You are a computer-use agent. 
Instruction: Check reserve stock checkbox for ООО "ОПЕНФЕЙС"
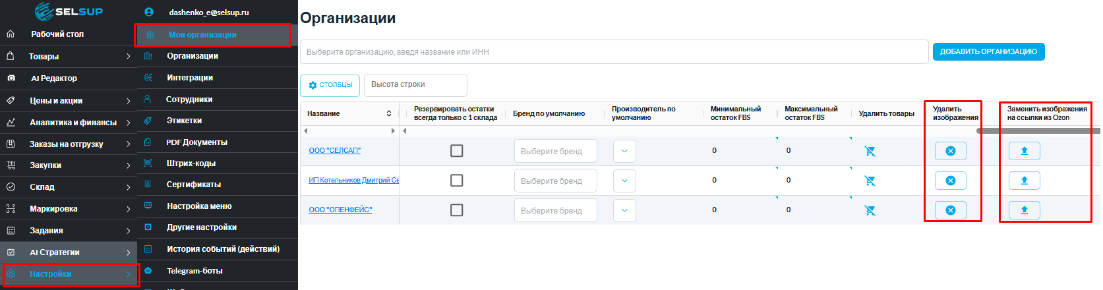click(x=456, y=210)
